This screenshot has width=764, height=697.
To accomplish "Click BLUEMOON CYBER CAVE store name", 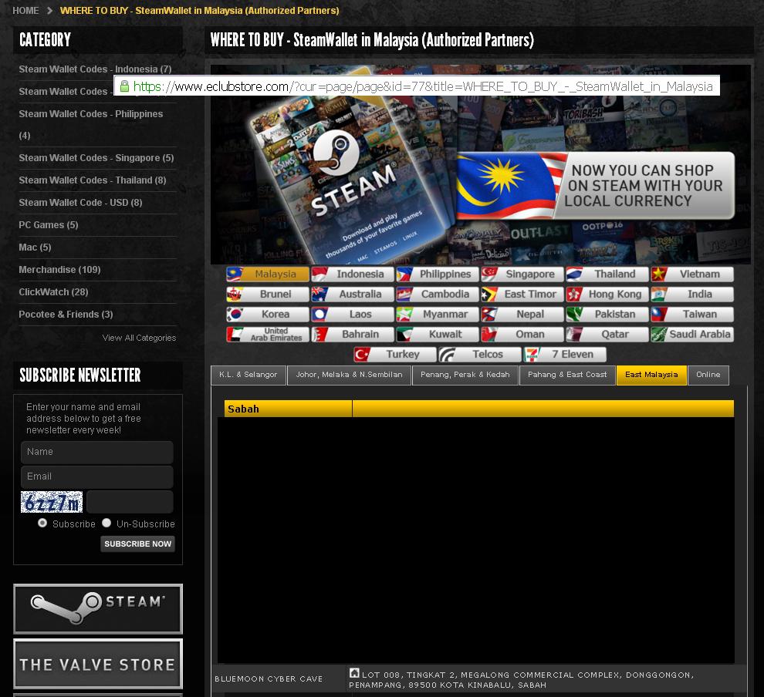I will click(x=269, y=679).
